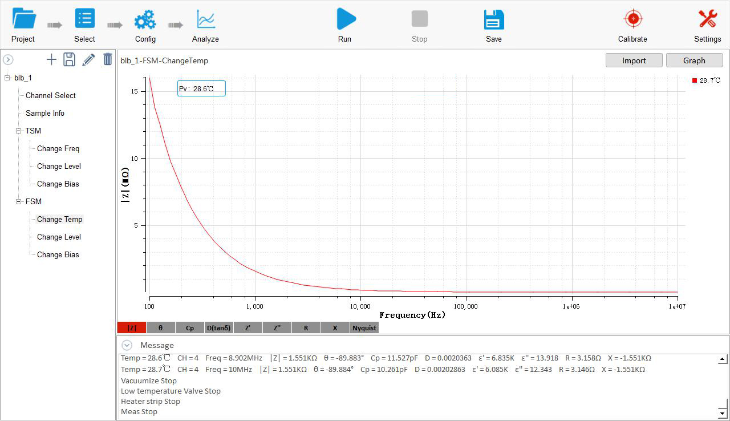Viewport: 730px width, 421px height.
Task: Open the Config gears icon
Action: click(145, 19)
